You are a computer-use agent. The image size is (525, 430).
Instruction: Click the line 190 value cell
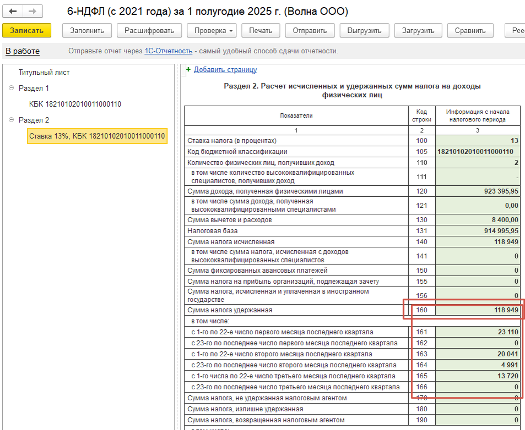pyautogui.click(x=478, y=420)
